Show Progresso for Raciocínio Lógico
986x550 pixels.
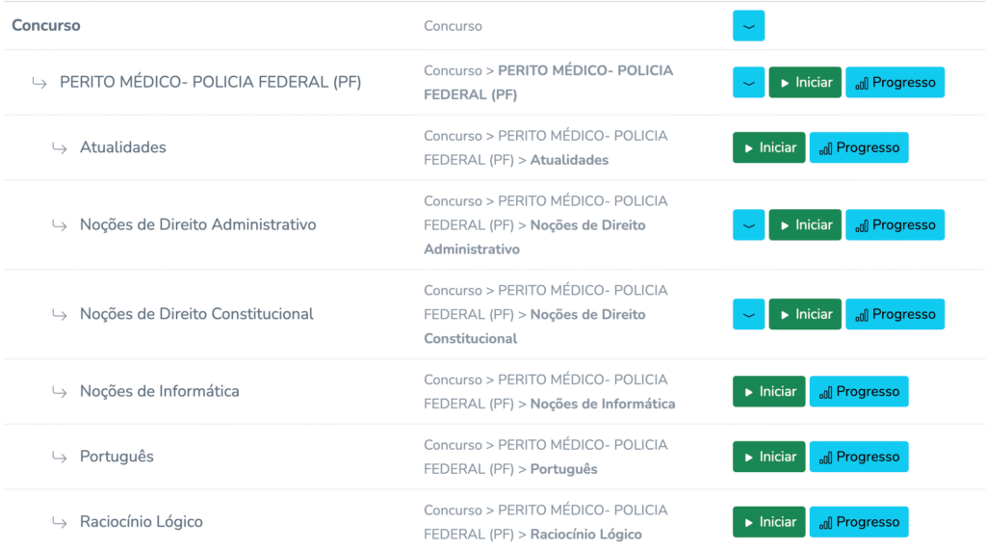pos(859,522)
